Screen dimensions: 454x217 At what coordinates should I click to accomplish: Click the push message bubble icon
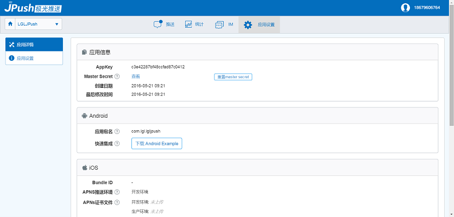[x=158, y=24]
